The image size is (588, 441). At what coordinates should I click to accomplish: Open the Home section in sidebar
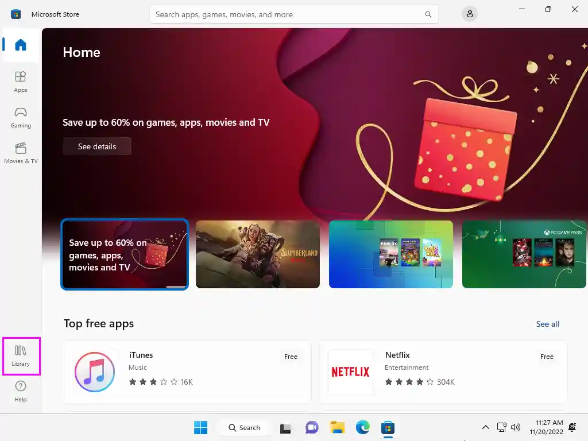pos(21,45)
